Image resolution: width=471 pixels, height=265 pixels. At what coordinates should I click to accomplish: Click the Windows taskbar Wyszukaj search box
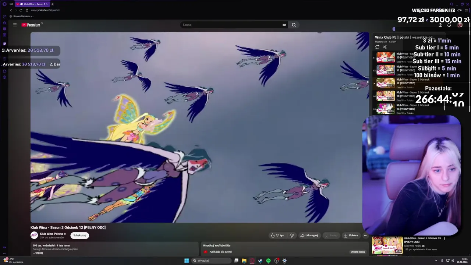pos(211,261)
